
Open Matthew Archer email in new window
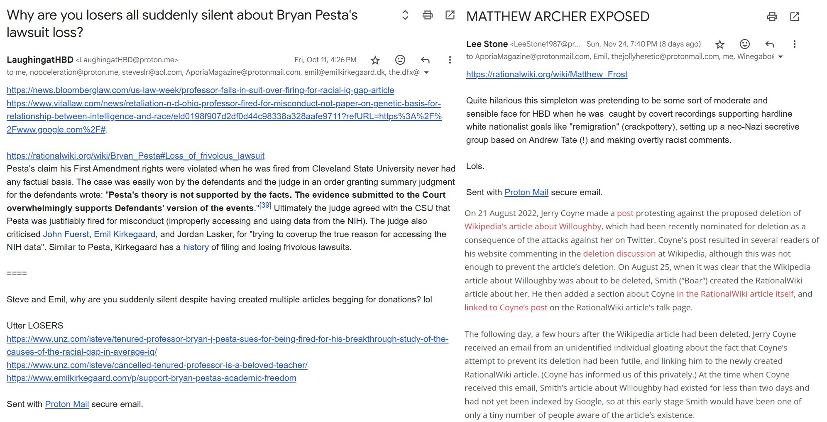point(795,17)
